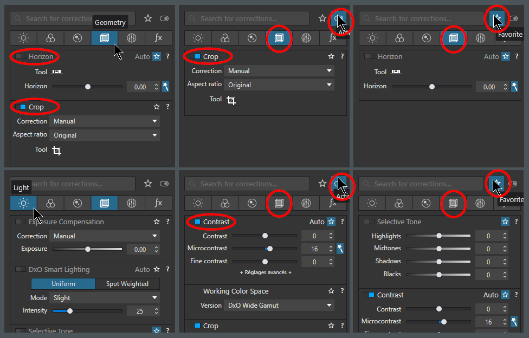Viewport: 529px width, 338px height.
Task: Open the Version DxO Wide Gamut dropdown
Action: pos(279,305)
